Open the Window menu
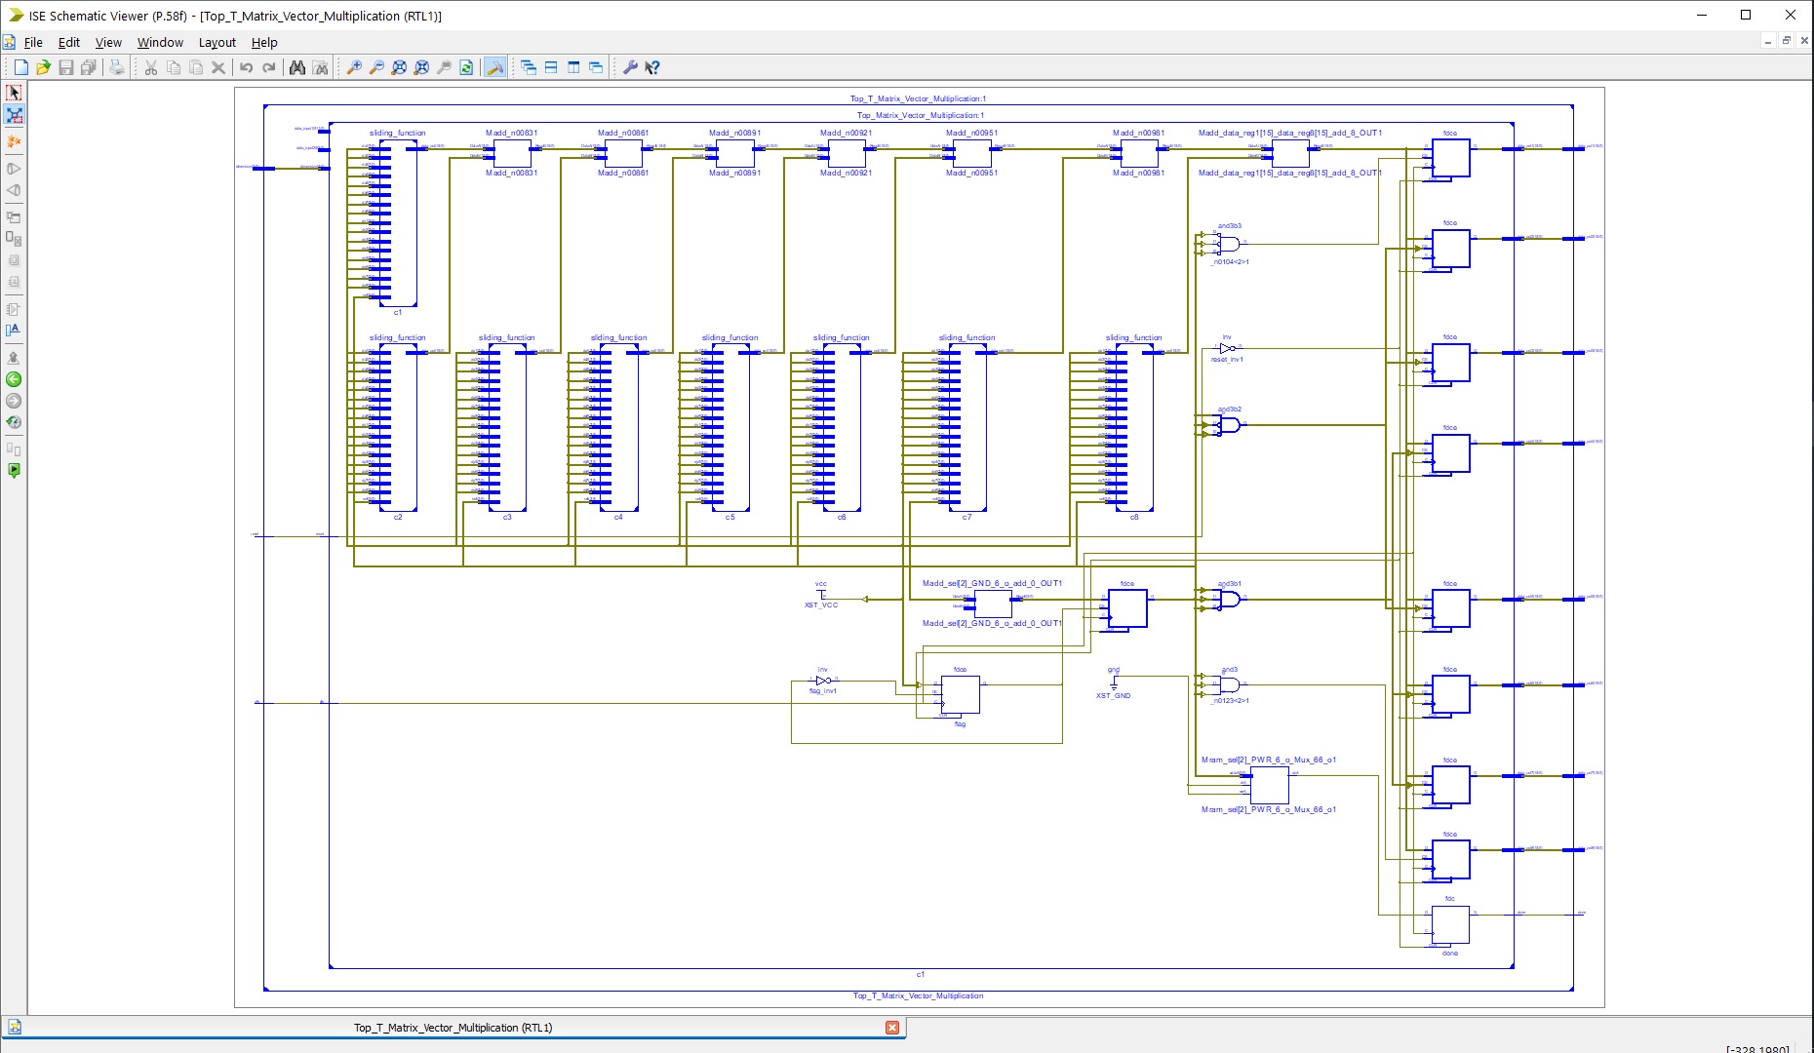 click(x=160, y=42)
